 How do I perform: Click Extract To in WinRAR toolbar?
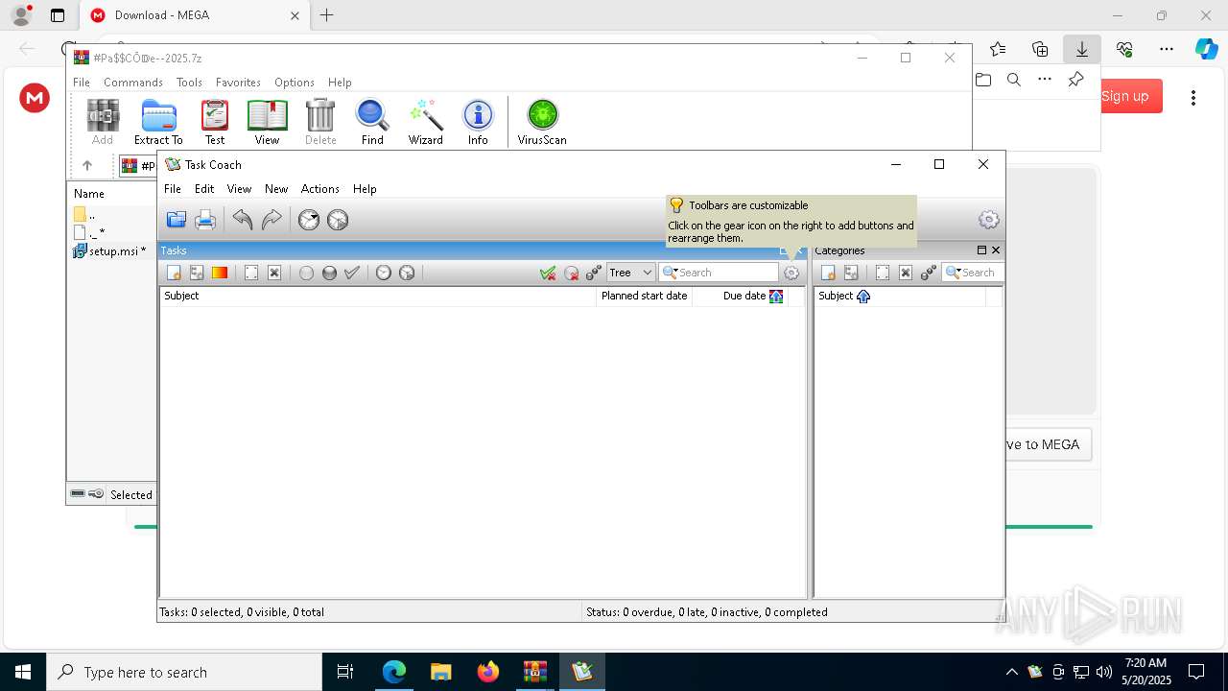(x=158, y=122)
